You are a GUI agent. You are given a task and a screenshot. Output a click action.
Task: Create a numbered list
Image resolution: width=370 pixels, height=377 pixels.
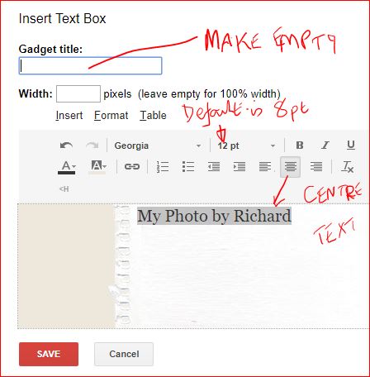point(163,166)
